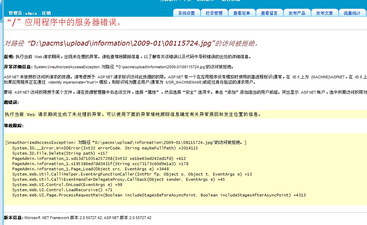Image resolution: width=367 pixels, height=225 pixels.
Task: Click the 说明 description line
Action: tap(127, 56)
